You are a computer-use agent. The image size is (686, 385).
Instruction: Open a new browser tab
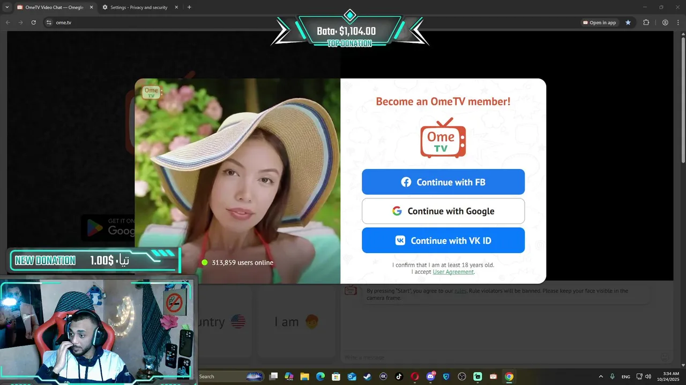[x=189, y=7]
